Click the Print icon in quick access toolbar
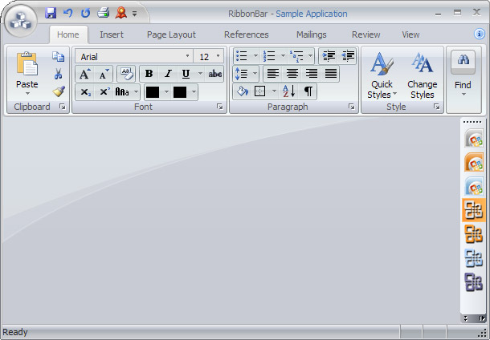The image size is (490, 340). (x=103, y=13)
